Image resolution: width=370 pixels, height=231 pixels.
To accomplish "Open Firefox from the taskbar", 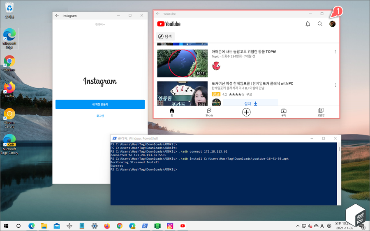I will click(107, 226).
